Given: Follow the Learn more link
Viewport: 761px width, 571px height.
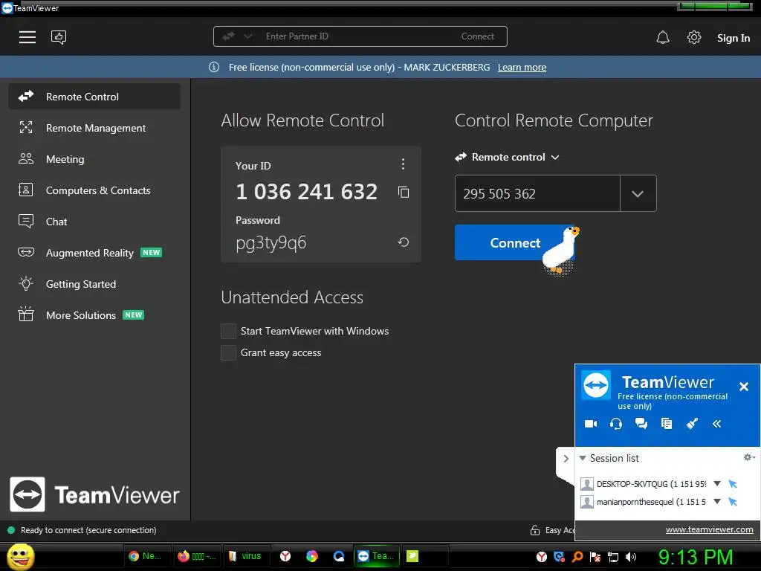Looking at the screenshot, I should pos(522,68).
